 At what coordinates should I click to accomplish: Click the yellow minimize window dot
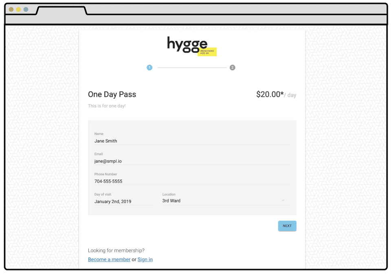pos(18,9)
